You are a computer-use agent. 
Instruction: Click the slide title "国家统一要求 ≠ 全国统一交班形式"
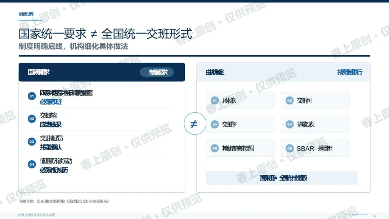(x=105, y=34)
